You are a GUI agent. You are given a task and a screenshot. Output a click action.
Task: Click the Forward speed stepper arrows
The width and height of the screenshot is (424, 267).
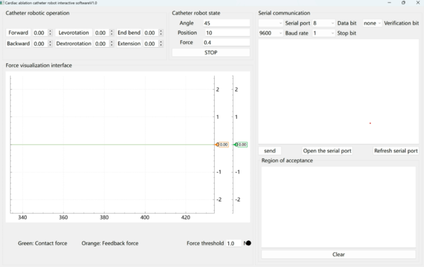(x=50, y=33)
